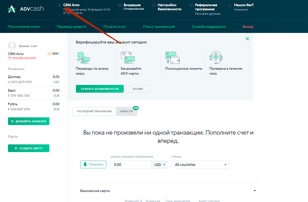This screenshot has width=308, height=202.
Task: Select the Последние транзакции tab
Action: pos(94,111)
